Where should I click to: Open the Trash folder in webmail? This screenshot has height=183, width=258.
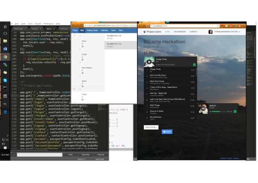[x=84, y=94]
